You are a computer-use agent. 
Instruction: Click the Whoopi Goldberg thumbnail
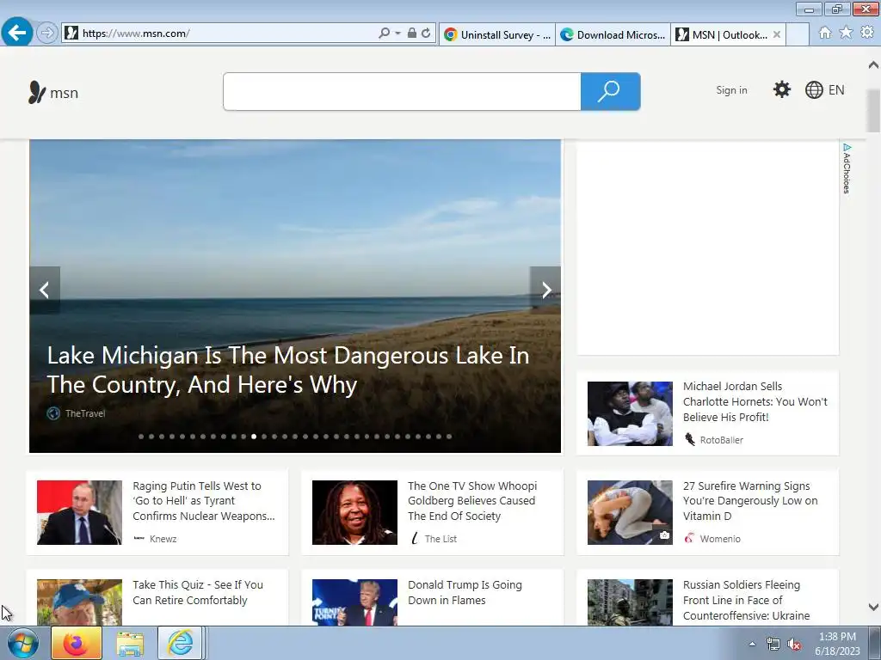pos(354,512)
